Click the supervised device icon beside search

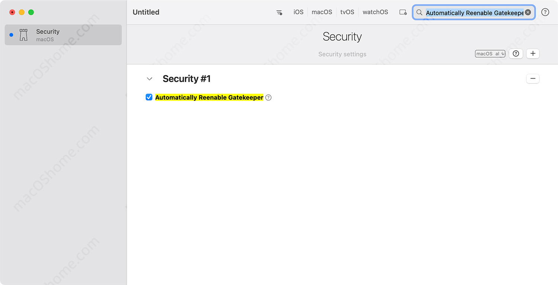[x=403, y=12]
